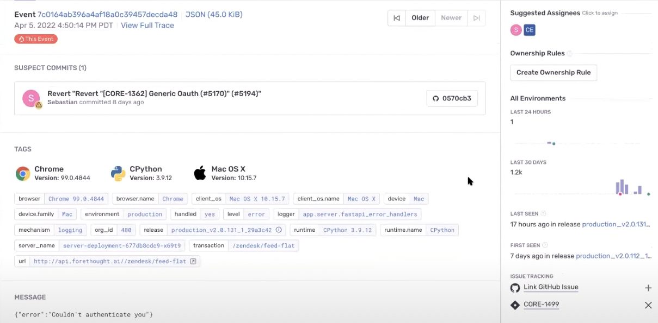Open commit 0570cb3 on GitHub
This screenshot has height=323, width=658.
(x=452, y=98)
